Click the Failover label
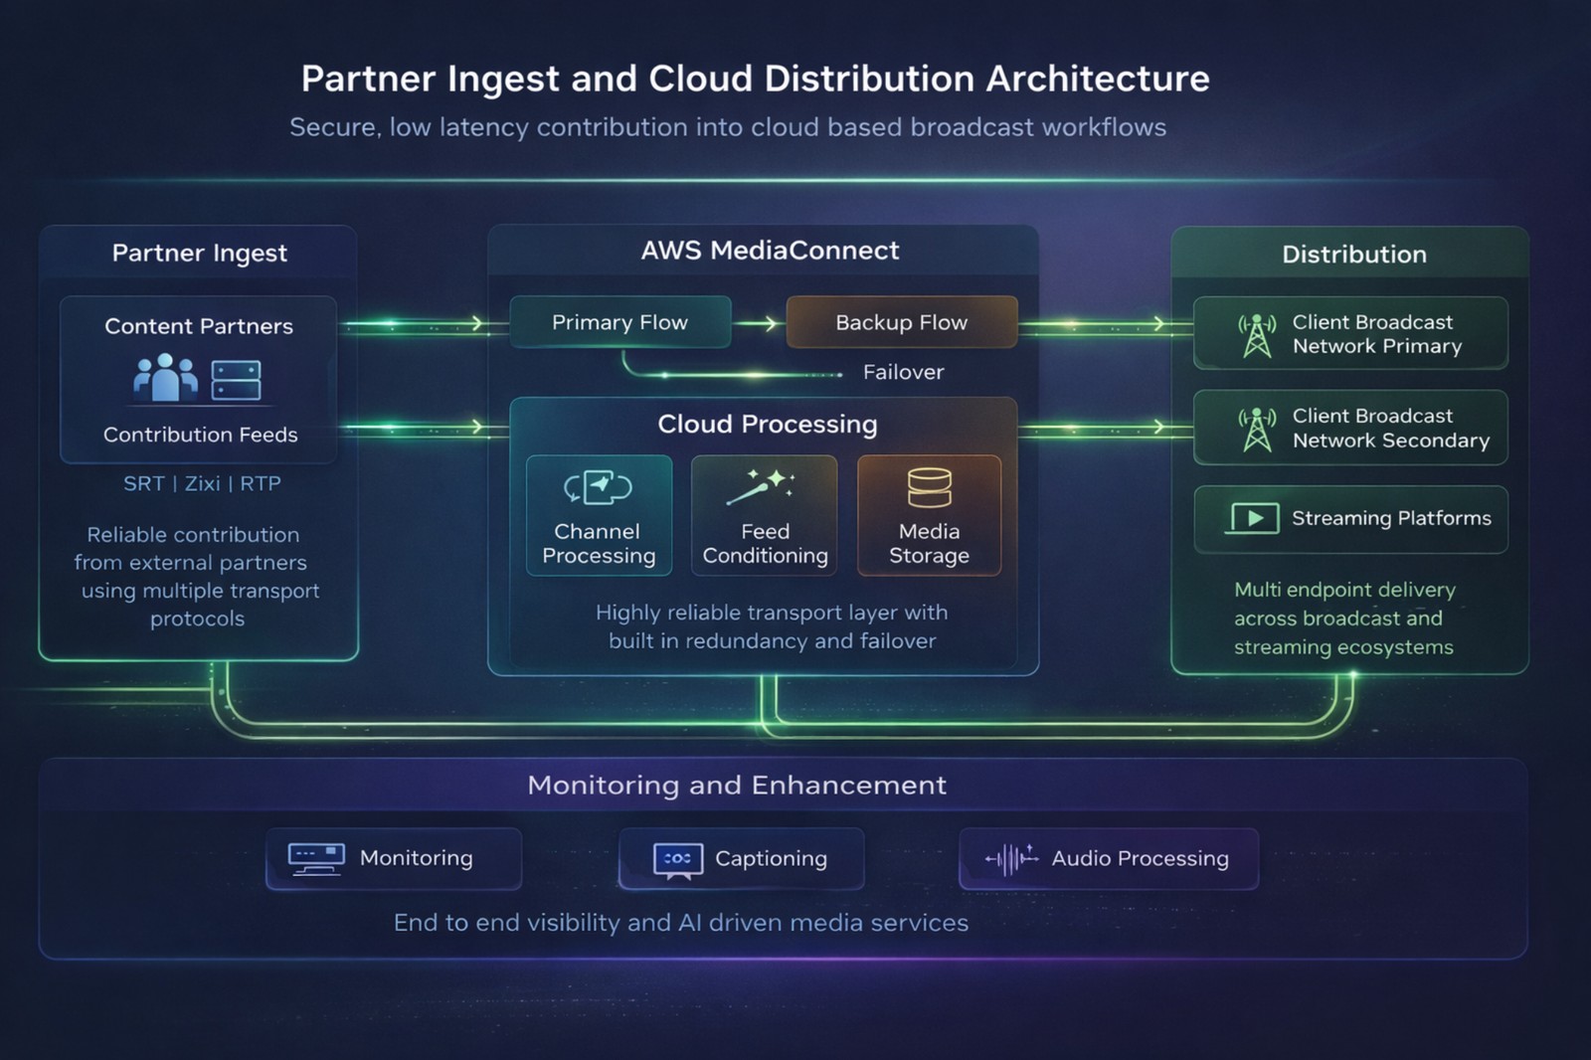This screenshot has width=1591, height=1060. [904, 372]
